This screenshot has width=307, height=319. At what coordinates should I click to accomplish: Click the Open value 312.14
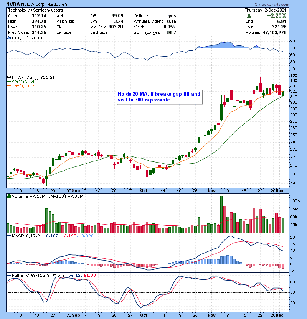click(x=39, y=16)
